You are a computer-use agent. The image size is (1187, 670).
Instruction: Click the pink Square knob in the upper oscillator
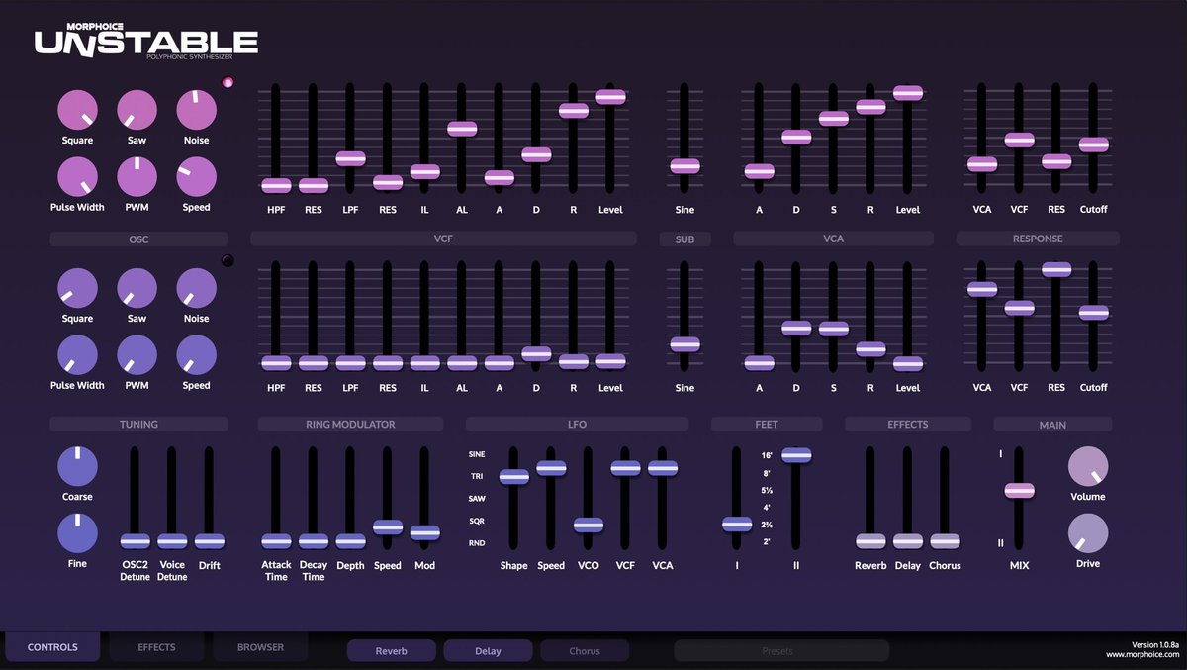tap(77, 110)
